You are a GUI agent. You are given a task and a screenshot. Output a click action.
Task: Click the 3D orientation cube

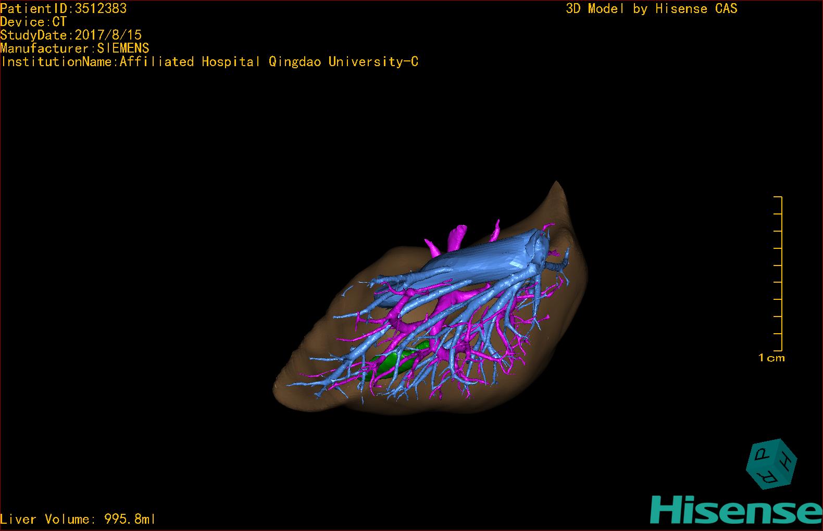point(772,464)
